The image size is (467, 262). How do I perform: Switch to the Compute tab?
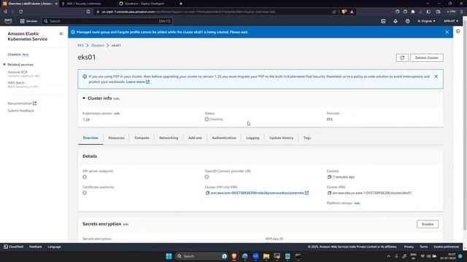click(x=142, y=138)
